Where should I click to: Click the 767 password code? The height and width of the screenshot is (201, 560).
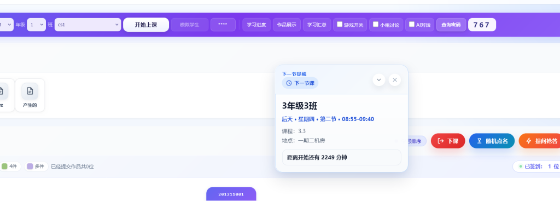(482, 25)
